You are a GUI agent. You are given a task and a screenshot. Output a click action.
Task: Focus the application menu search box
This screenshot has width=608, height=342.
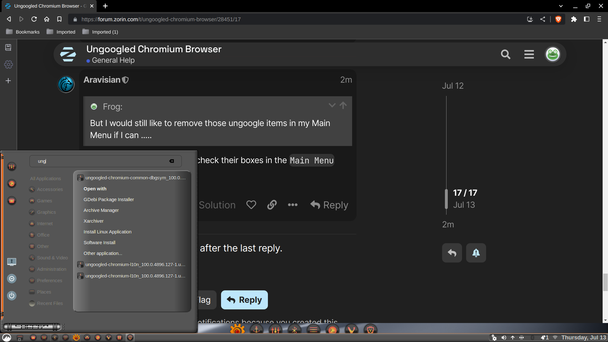pos(105,161)
